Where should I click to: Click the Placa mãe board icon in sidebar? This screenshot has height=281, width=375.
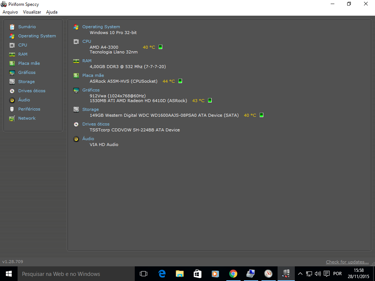[12, 63]
